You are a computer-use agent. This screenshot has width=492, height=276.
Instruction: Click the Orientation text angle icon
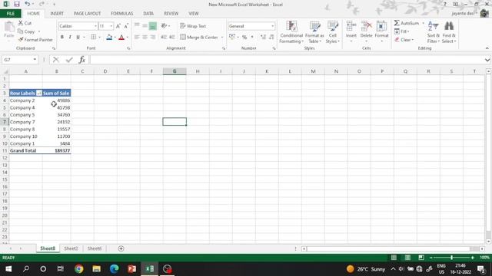click(164, 26)
